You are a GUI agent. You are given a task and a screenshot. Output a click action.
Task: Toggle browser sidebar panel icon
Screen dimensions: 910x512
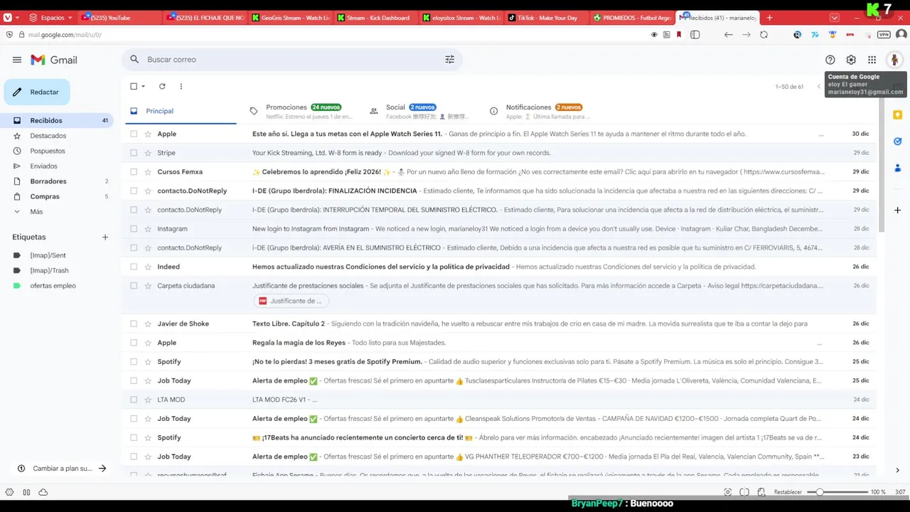(x=695, y=34)
